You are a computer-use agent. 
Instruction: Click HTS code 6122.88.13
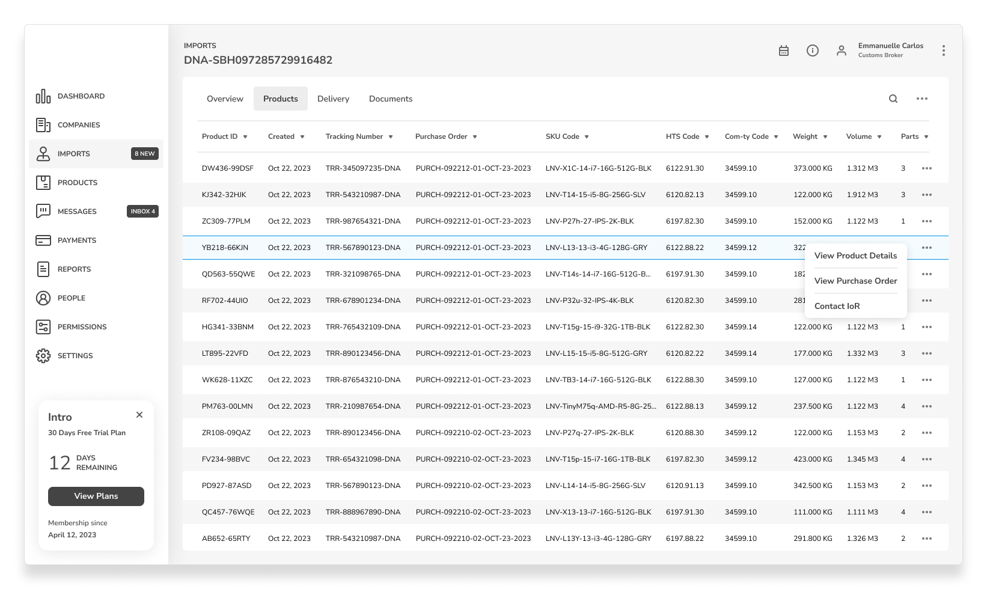[x=685, y=406]
